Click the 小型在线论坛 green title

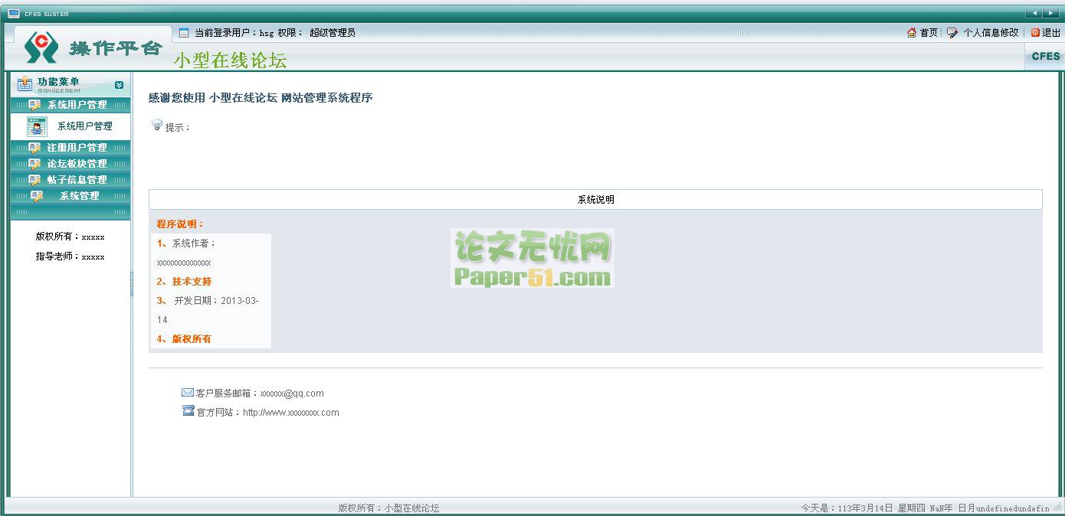pos(231,60)
